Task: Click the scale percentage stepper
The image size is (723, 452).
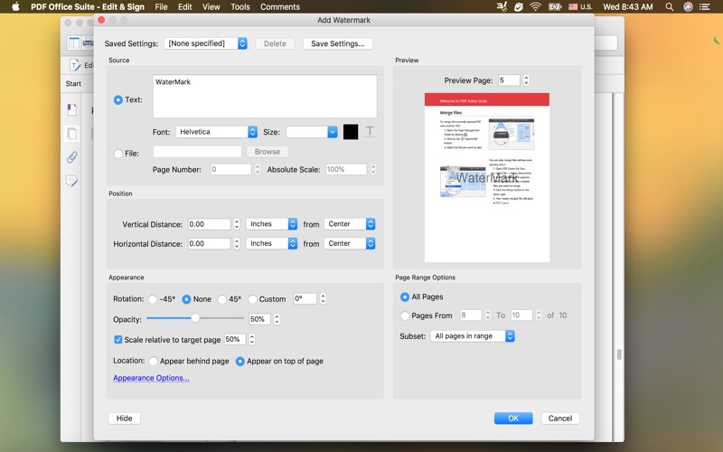Action: [x=252, y=340]
